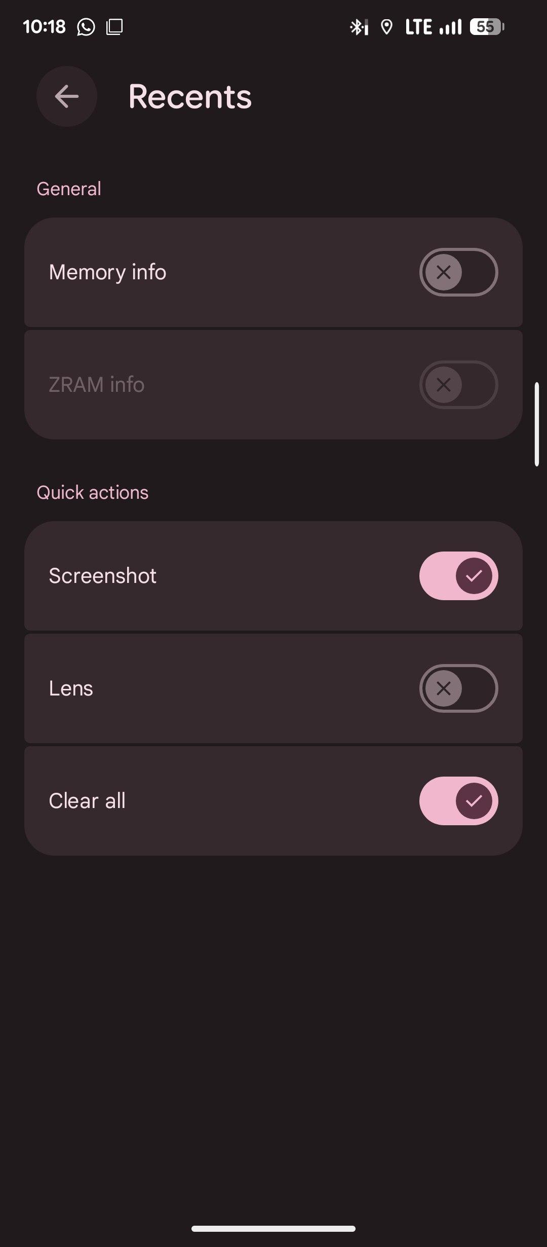Enable the Memory info switch
The image size is (547, 1247).
pos(458,272)
